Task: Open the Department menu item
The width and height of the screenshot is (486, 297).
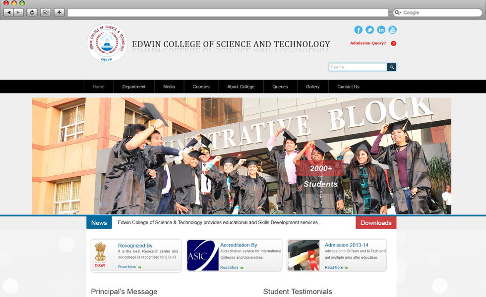Action: (134, 87)
